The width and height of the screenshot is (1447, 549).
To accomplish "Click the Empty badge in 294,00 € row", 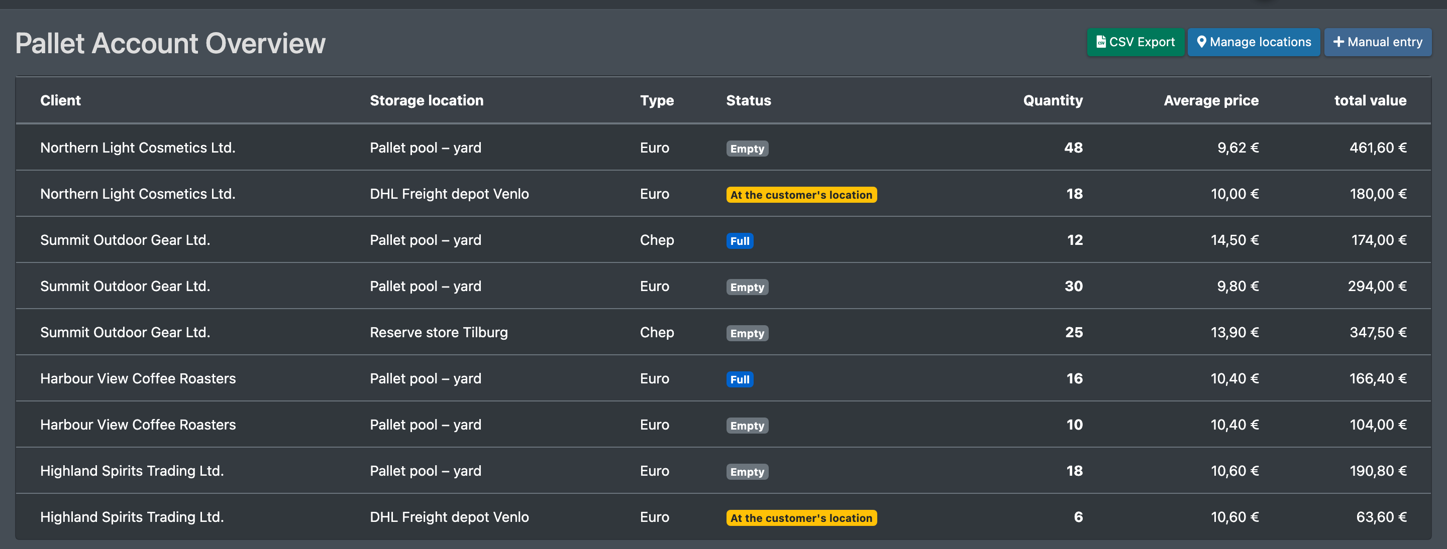I will coord(747,287).
